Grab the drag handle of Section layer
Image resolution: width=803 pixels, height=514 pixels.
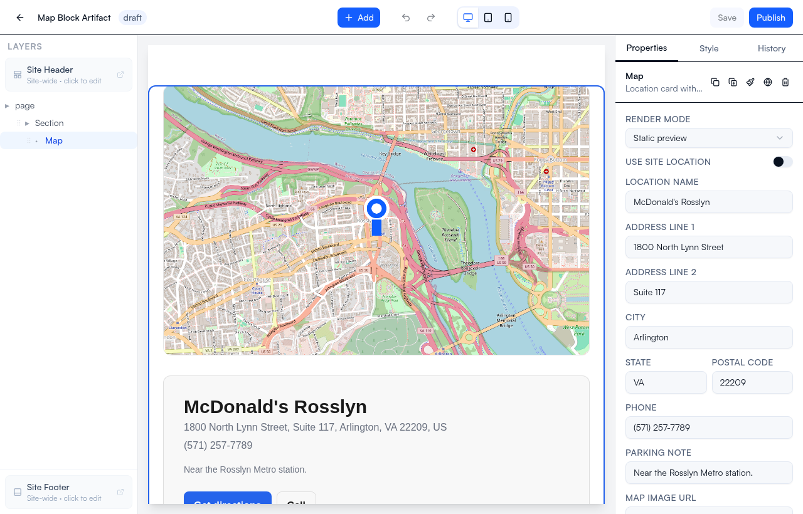(x=18, y=123)
